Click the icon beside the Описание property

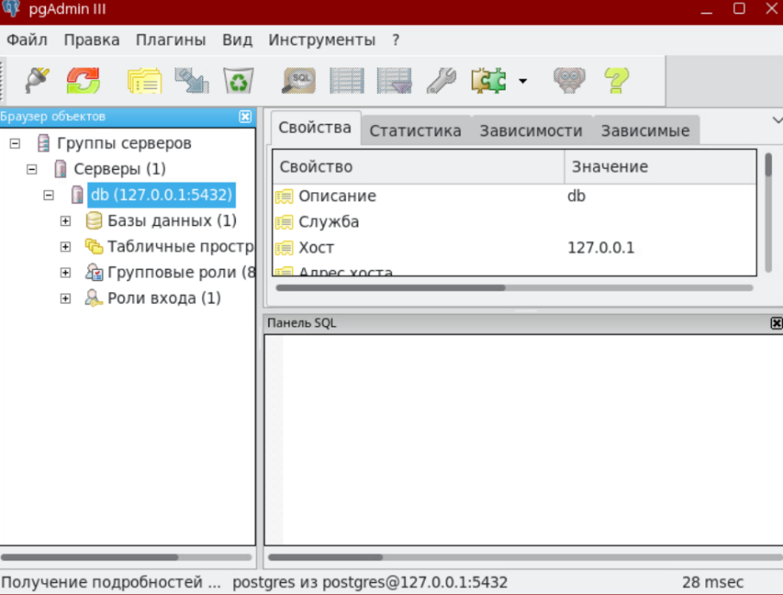(284, 196)
